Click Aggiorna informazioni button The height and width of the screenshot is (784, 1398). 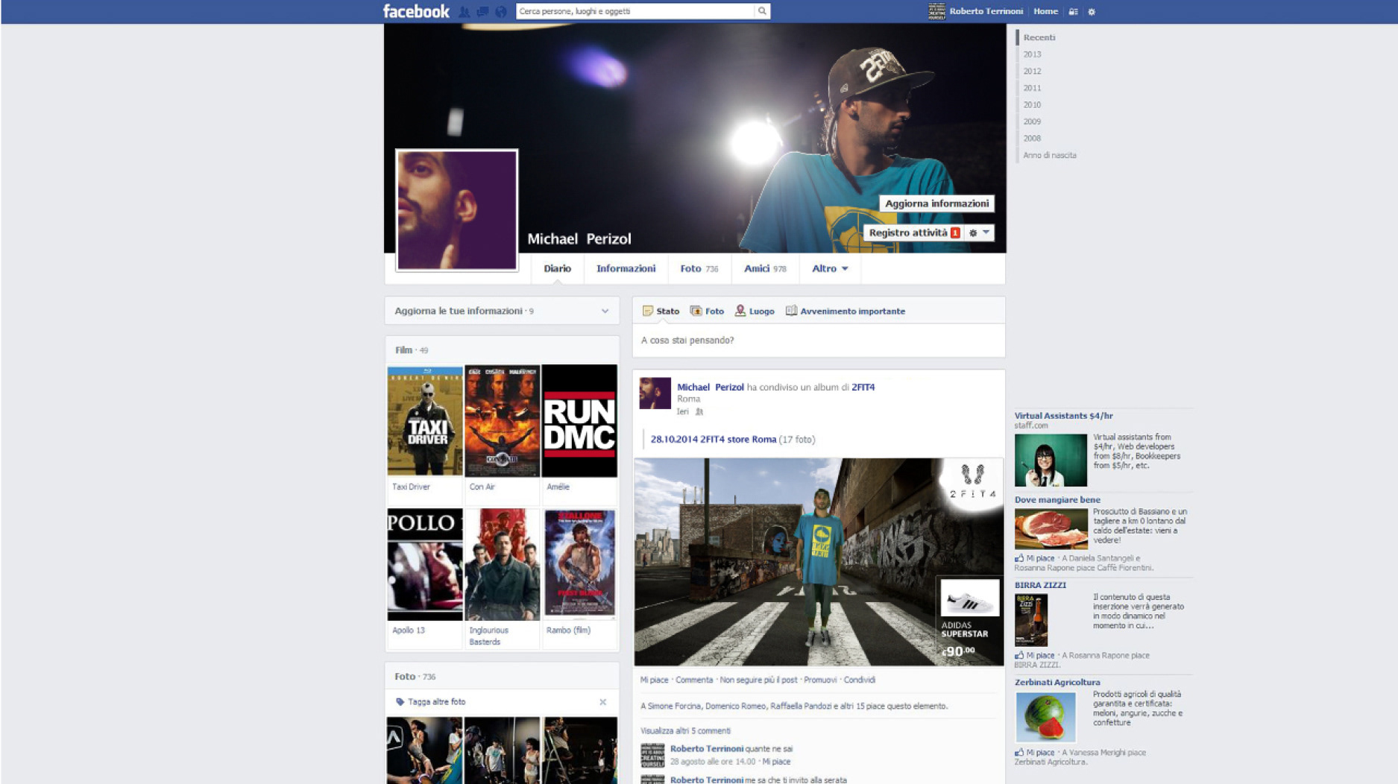point(936,203)
